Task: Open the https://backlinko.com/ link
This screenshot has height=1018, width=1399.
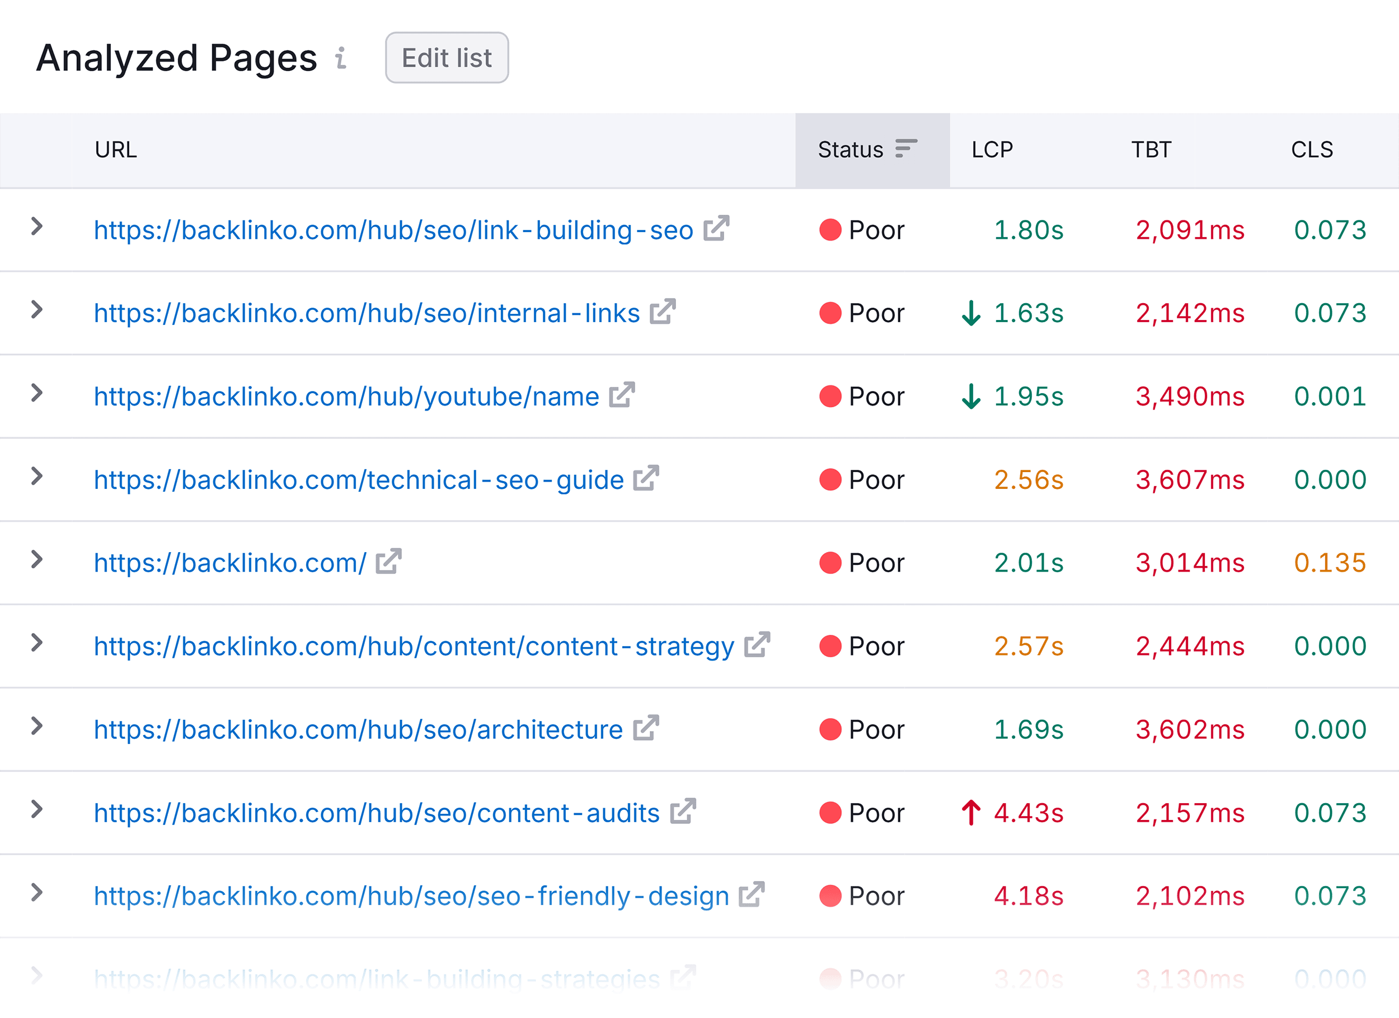Action: (230, 564)
